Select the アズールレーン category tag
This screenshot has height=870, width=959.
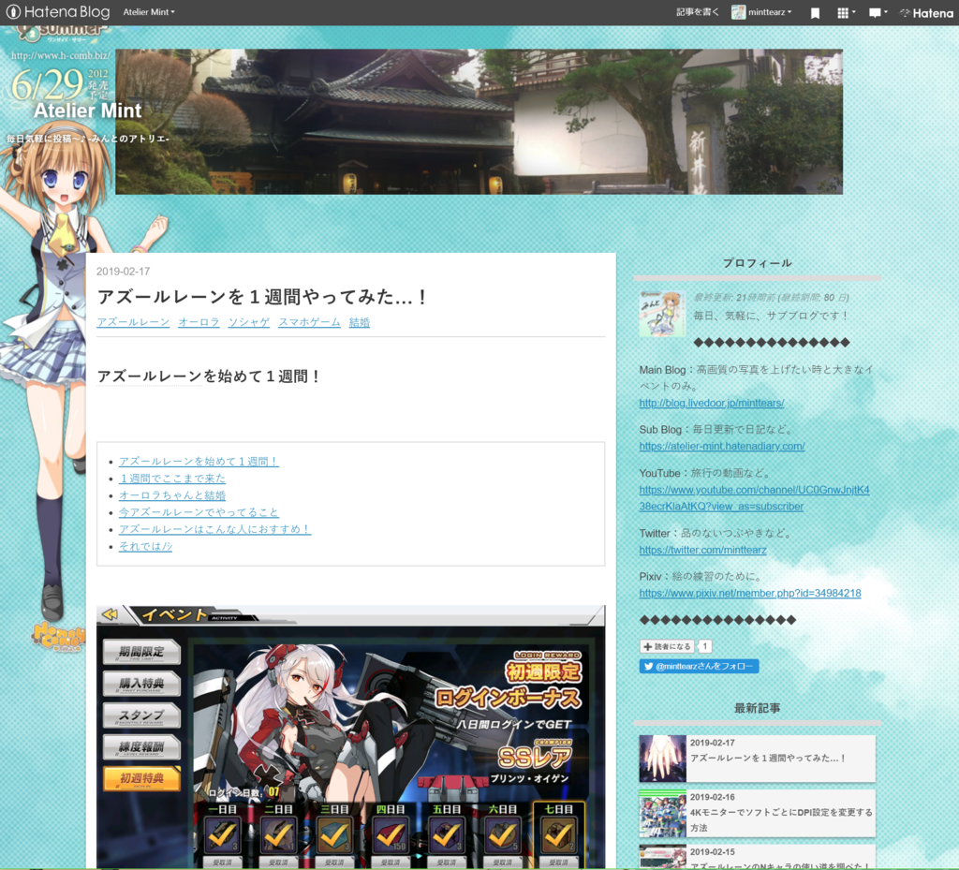pyautogui.click(x=133, y=322)
